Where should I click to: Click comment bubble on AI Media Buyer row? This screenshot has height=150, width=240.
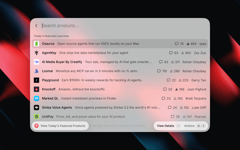click(160, 62)
